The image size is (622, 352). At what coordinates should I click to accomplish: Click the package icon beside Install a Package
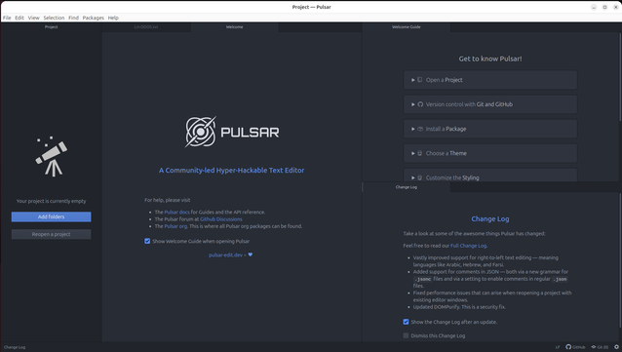point(420,129)
